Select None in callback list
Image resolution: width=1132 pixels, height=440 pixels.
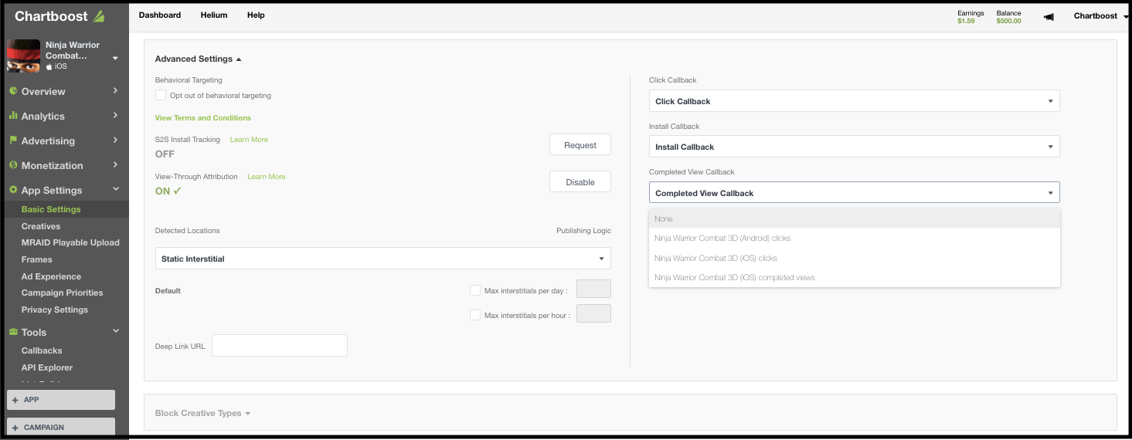(855, 218)
